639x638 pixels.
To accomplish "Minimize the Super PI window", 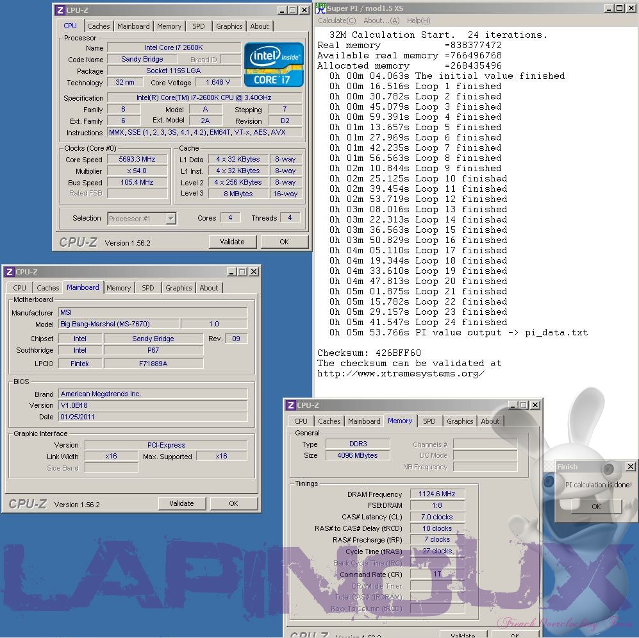I will (609, 8).
